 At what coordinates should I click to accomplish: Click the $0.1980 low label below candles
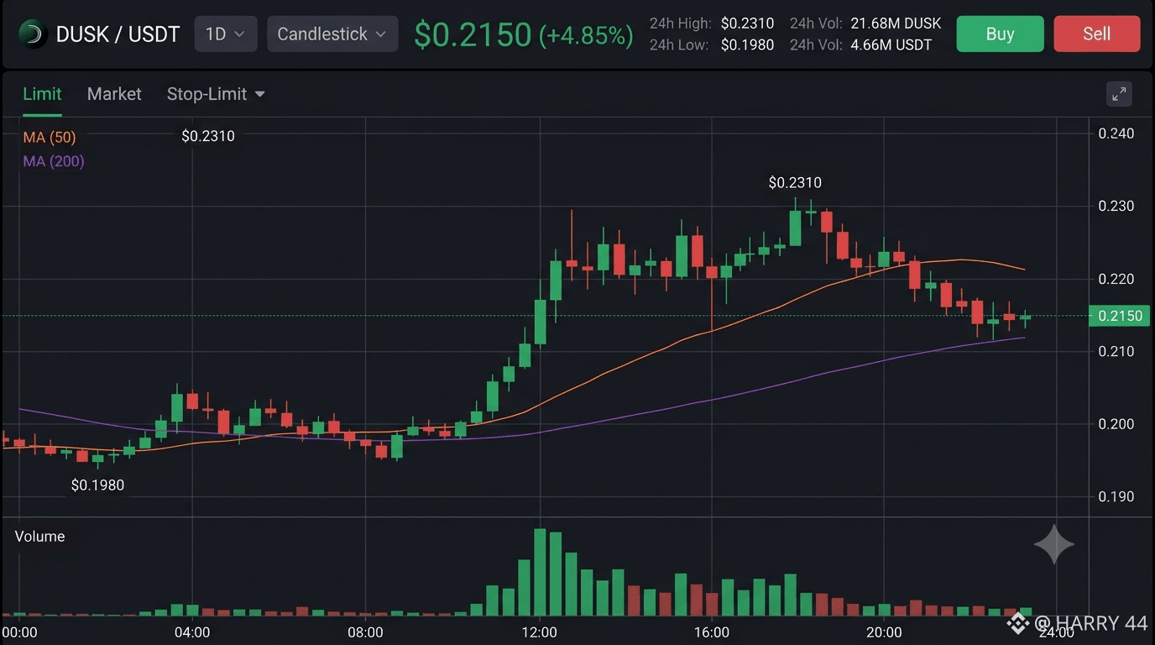tap(97, 485)
